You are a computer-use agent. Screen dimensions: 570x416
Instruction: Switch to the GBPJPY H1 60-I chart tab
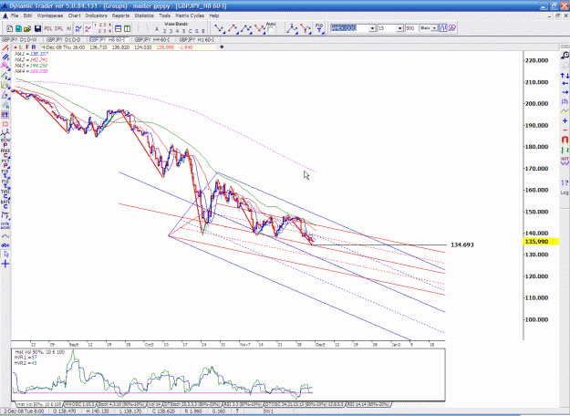click(197, 39)
